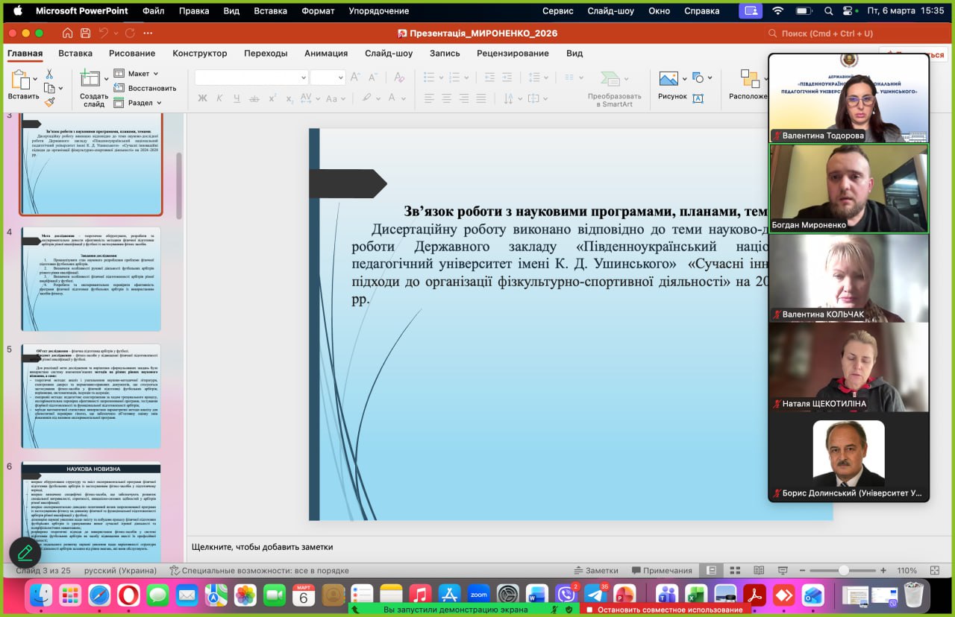
Task: Select the Format Painter brush icon
Action: click(49, 101)
